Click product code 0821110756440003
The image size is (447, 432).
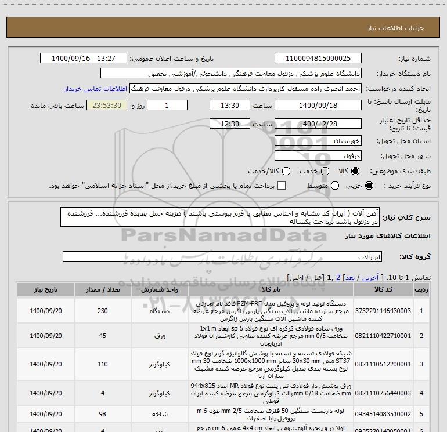[x=383, y=393]
